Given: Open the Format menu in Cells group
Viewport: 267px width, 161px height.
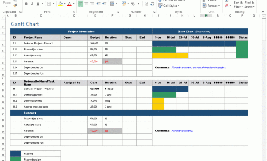Looking at the screenshot, I should (x=211, y=6).
